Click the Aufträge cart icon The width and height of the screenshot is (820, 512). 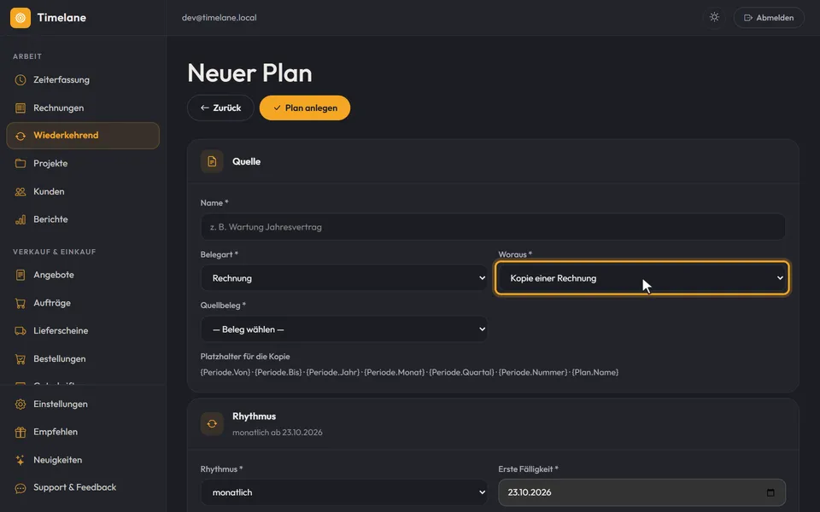coord(20,303)
